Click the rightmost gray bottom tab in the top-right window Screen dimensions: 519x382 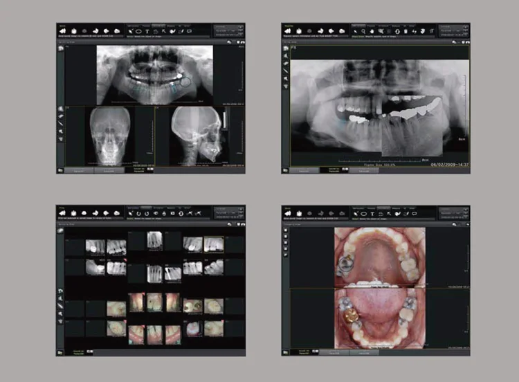(364, 171)
